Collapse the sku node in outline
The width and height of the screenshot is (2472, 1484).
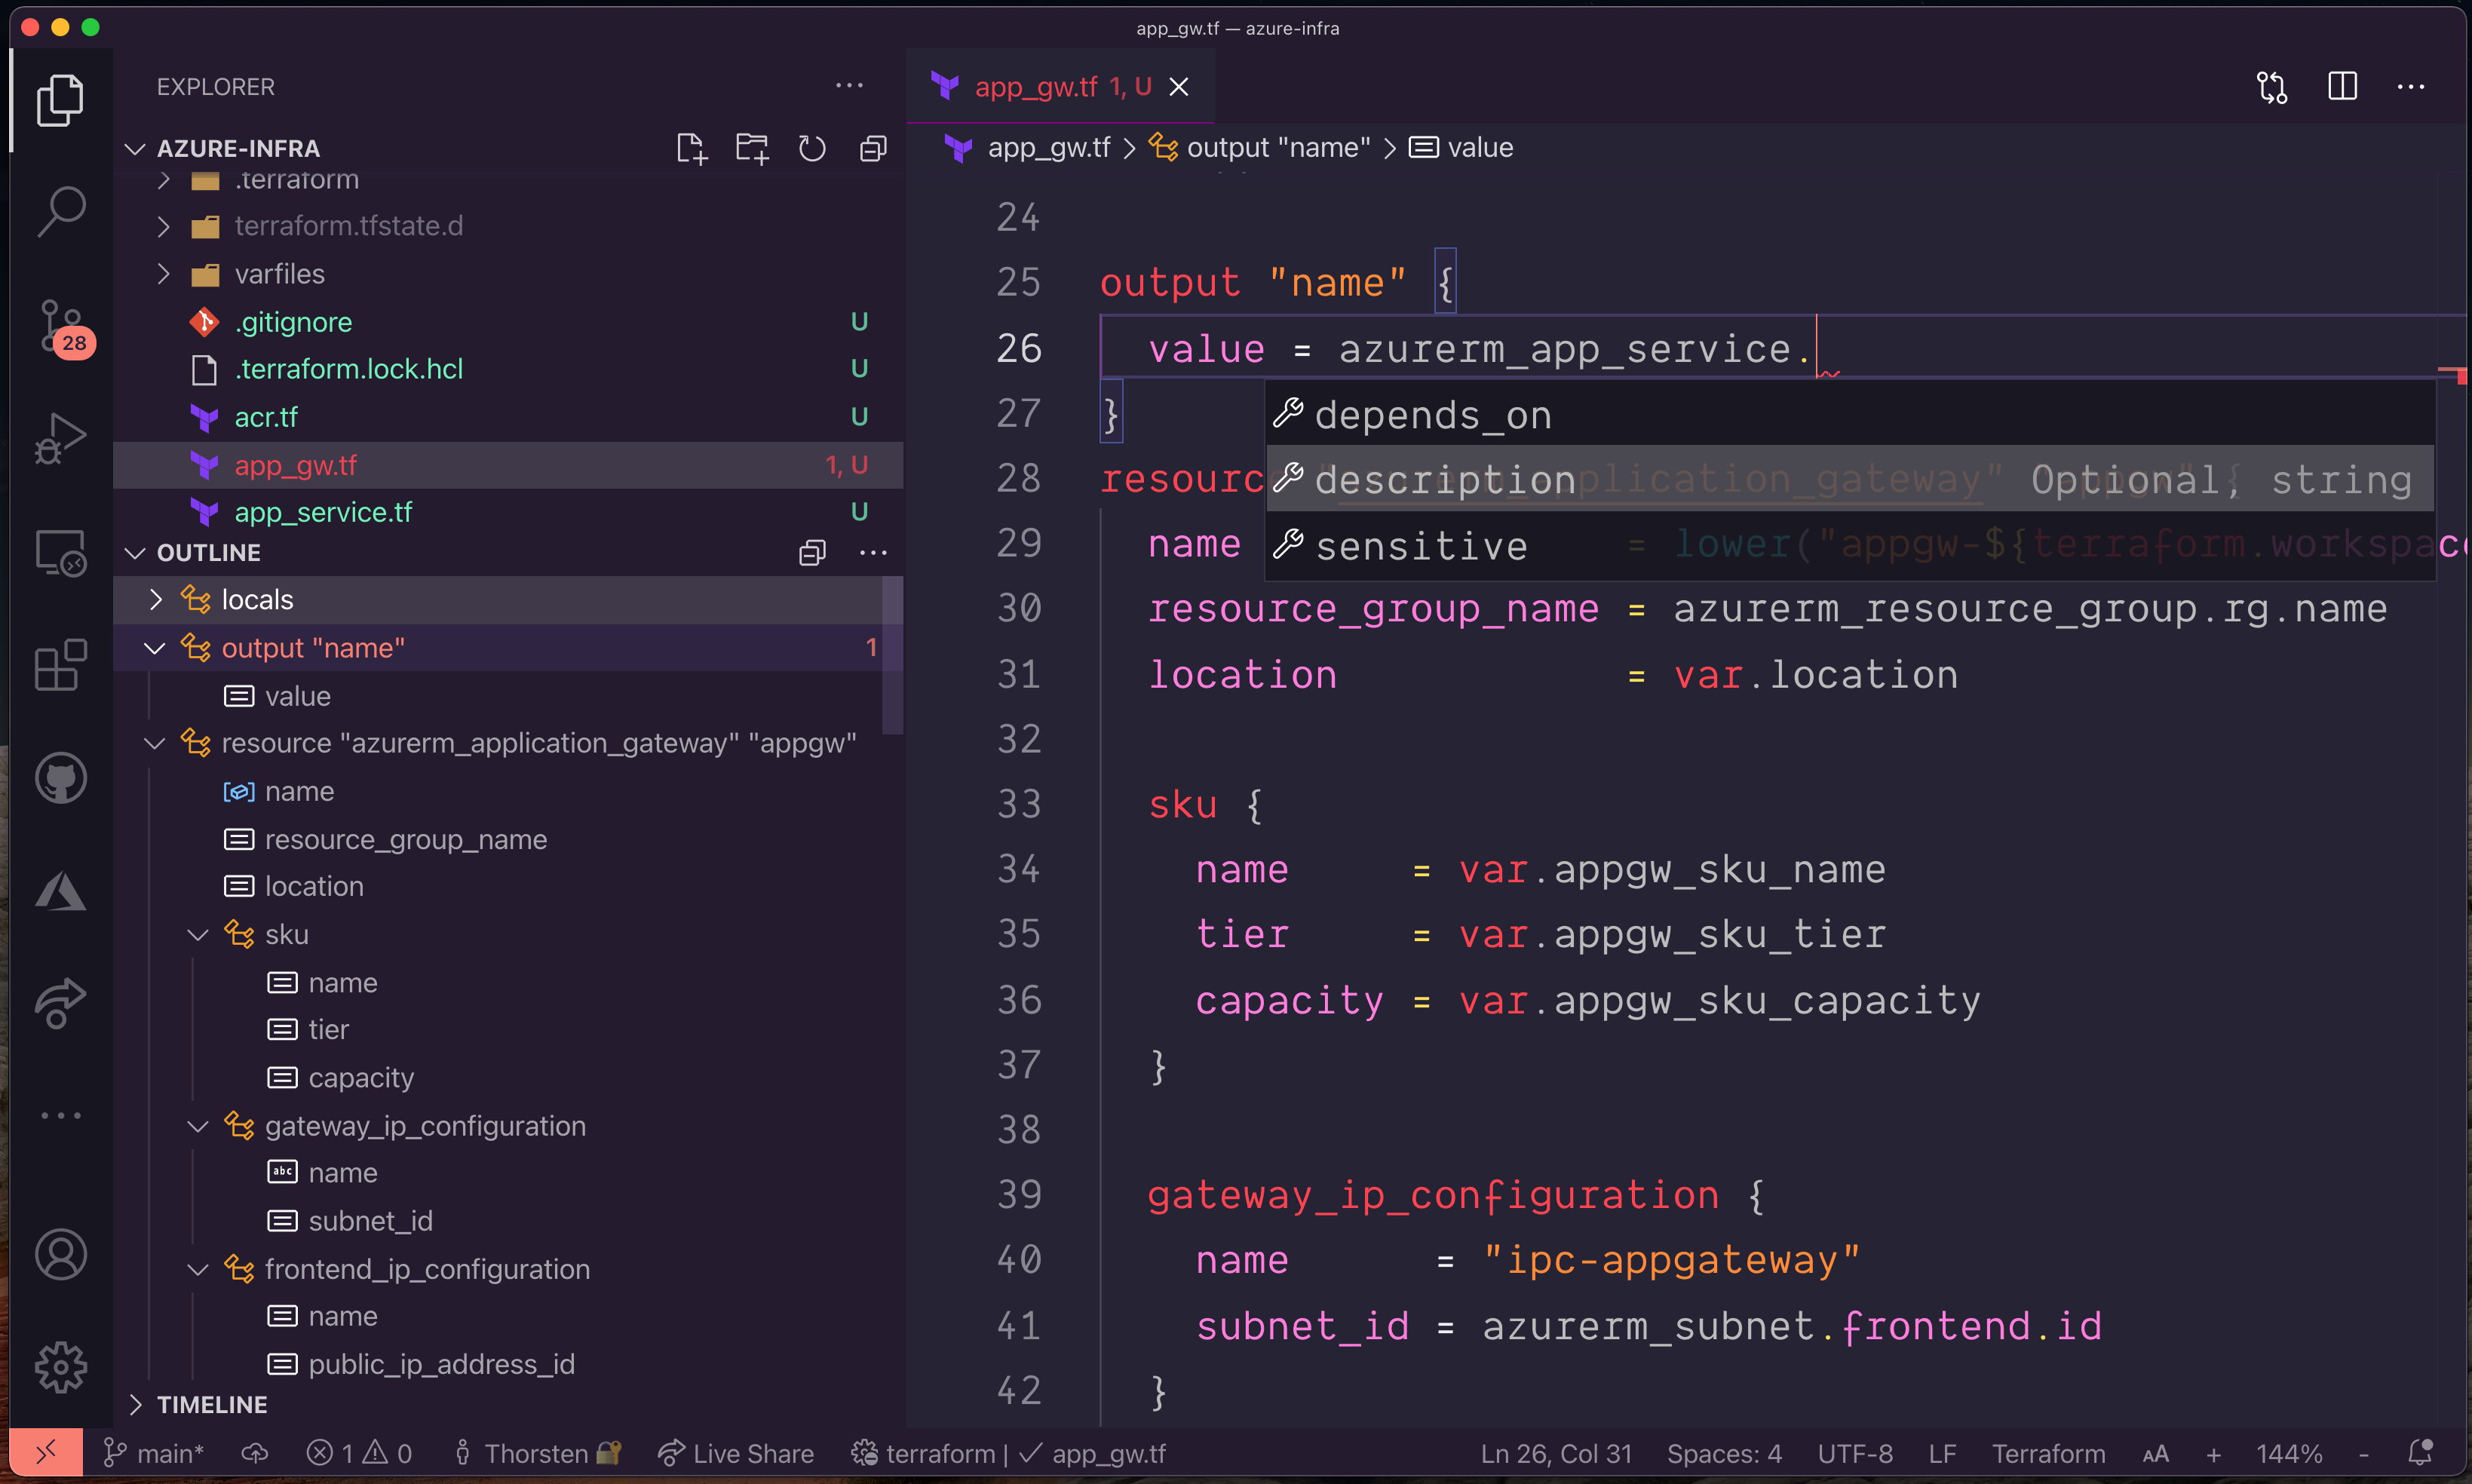pyautogui.click(x=198, y=935)
